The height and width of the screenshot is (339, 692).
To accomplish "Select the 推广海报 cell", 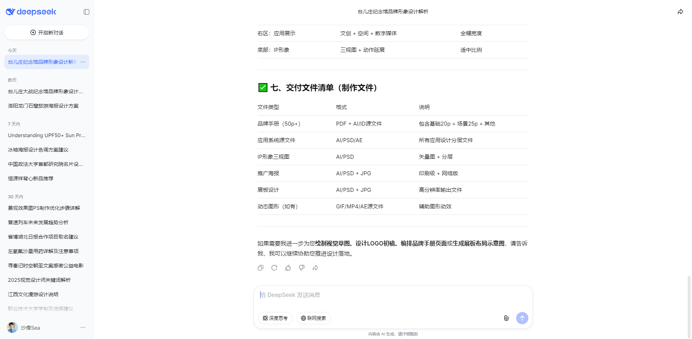I will coord(268,173).
